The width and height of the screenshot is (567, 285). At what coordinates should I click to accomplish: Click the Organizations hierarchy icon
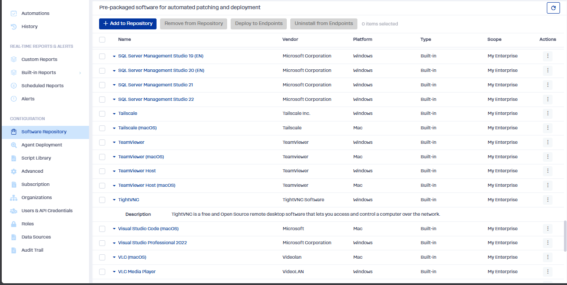(x=14, y=197)
